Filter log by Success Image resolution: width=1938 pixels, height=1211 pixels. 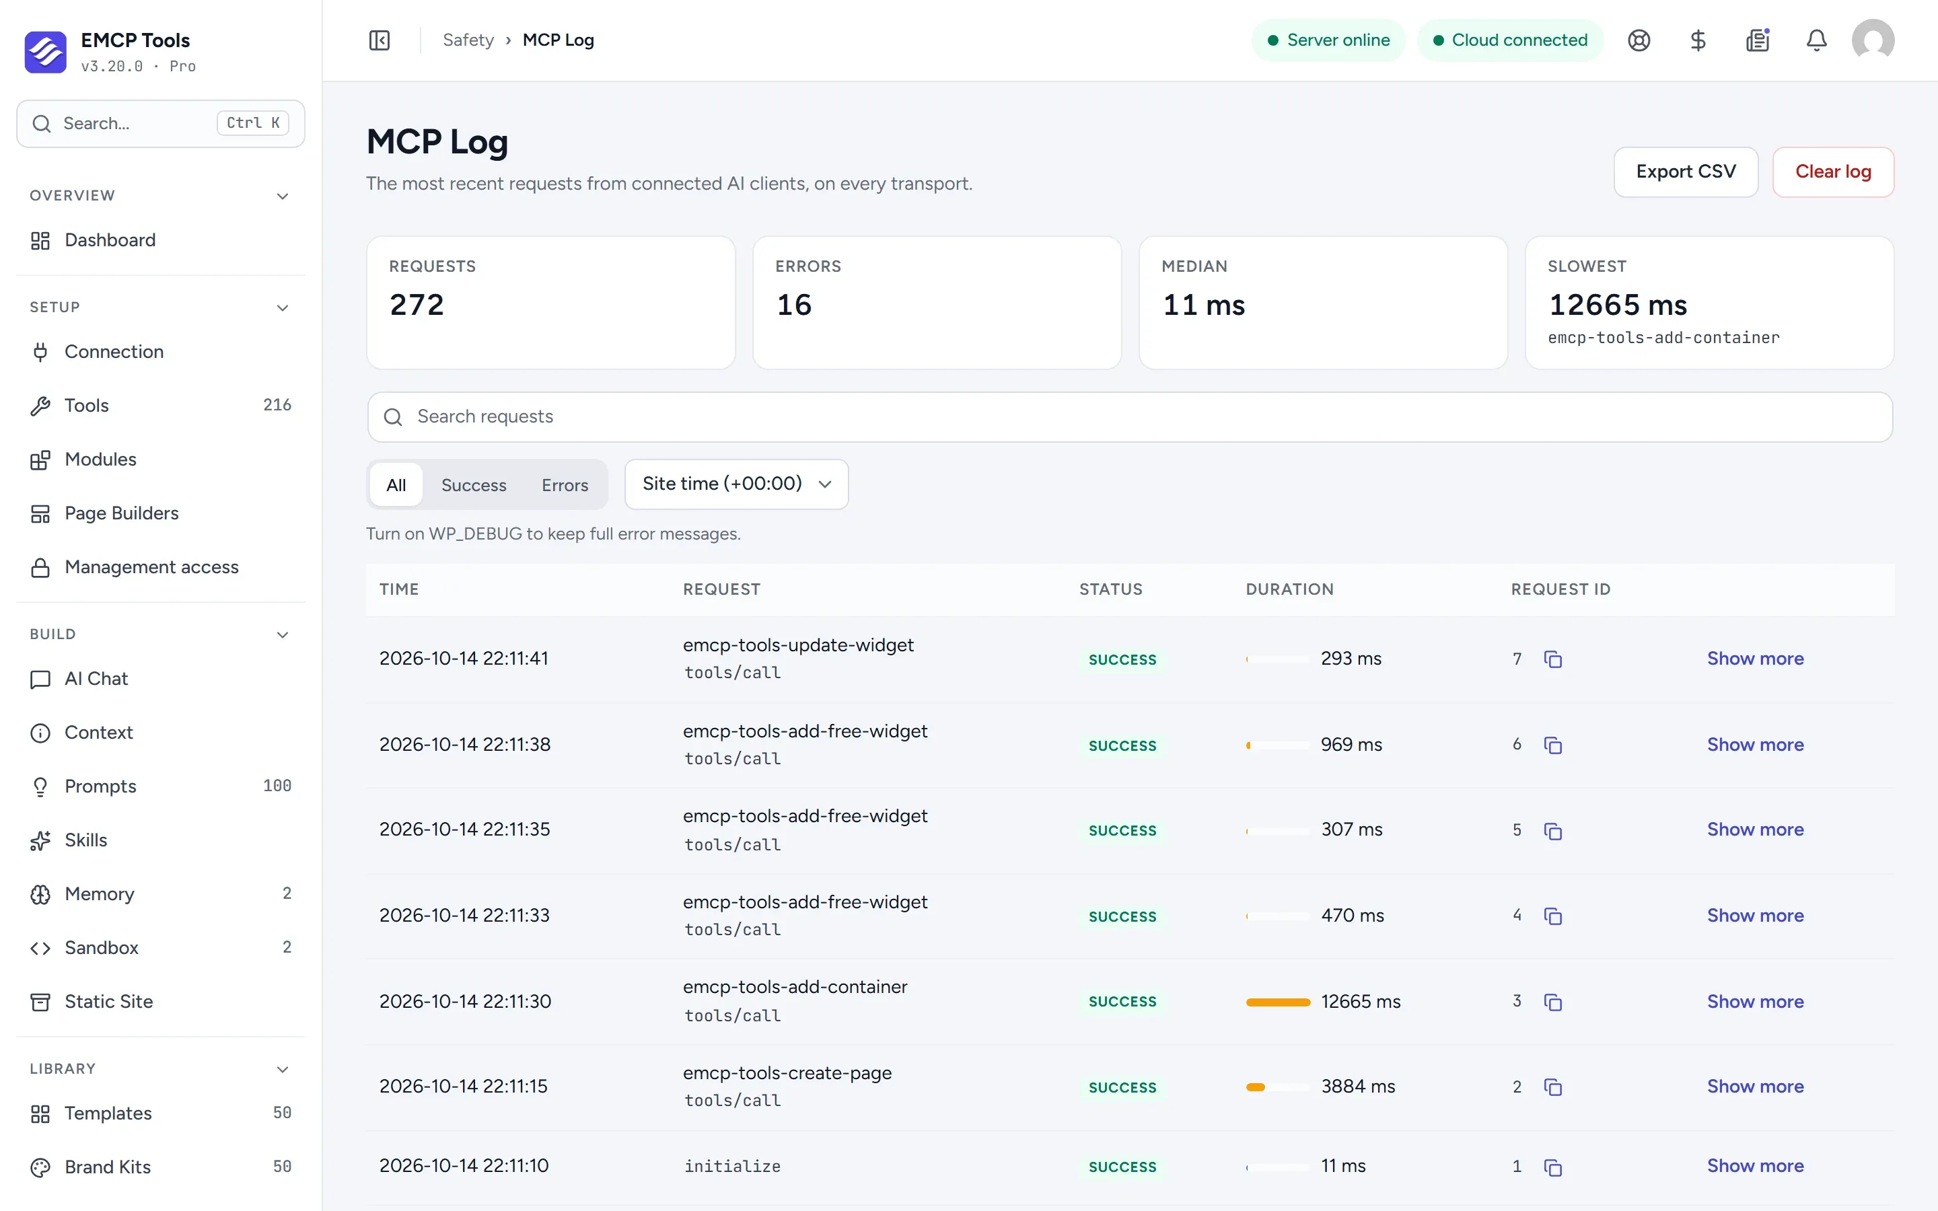[x=473, y=484]
